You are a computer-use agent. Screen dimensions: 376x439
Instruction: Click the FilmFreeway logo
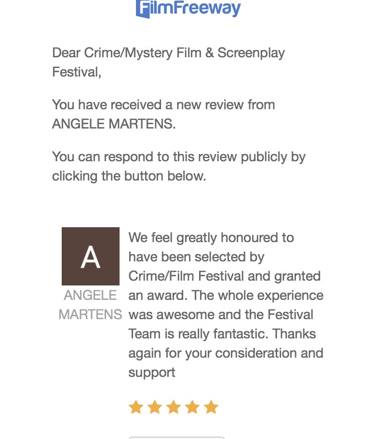(188, 9)
